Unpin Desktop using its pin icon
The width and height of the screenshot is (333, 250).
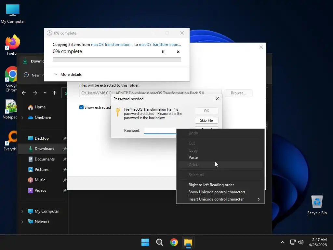(65, 138)
